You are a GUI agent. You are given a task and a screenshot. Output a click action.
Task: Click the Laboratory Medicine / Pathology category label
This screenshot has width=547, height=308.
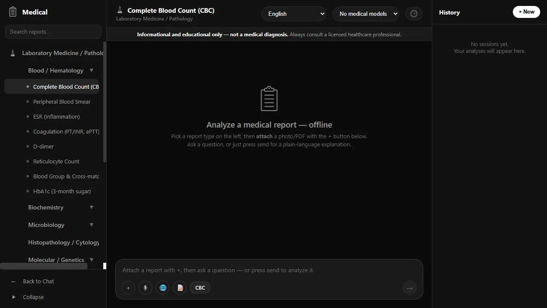click(x=63, y=53)
